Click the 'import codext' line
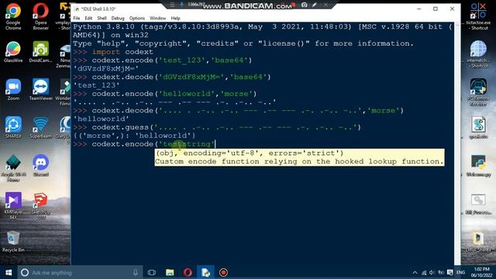This screenshot has width=496, height=279. point(122,52)
